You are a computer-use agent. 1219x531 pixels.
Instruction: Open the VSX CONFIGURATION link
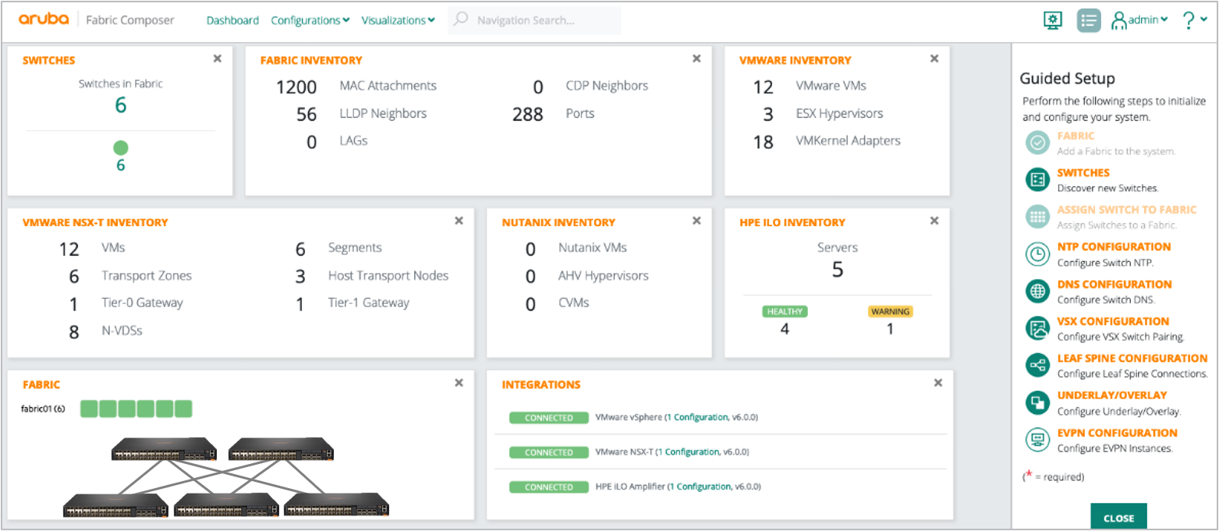coord(1113,320)
